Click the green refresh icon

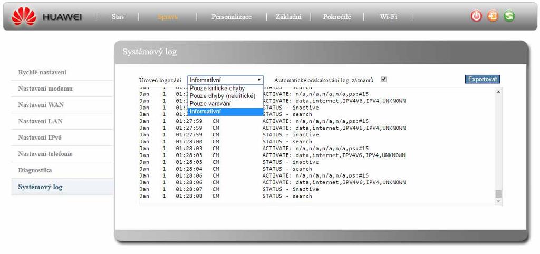509,16
